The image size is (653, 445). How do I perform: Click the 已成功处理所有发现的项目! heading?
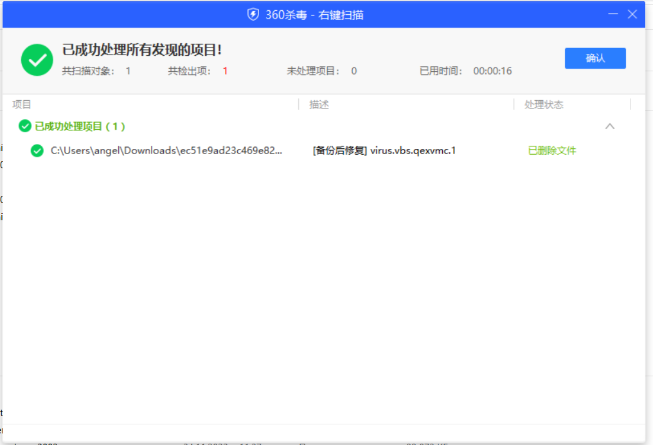pos(142,50)
